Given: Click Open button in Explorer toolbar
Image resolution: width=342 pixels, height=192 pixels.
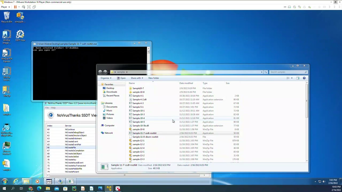Looking at the screenshot, I should pyautogui.click(x=121, y=78).
